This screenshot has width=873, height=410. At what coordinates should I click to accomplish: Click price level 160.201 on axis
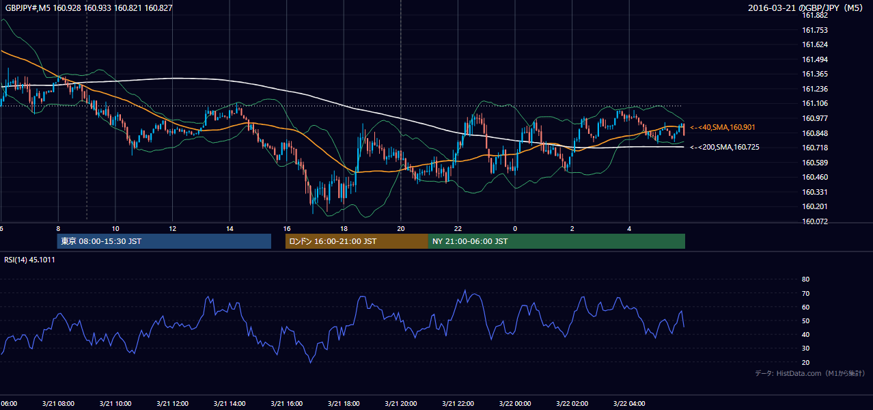click(815, 207)
